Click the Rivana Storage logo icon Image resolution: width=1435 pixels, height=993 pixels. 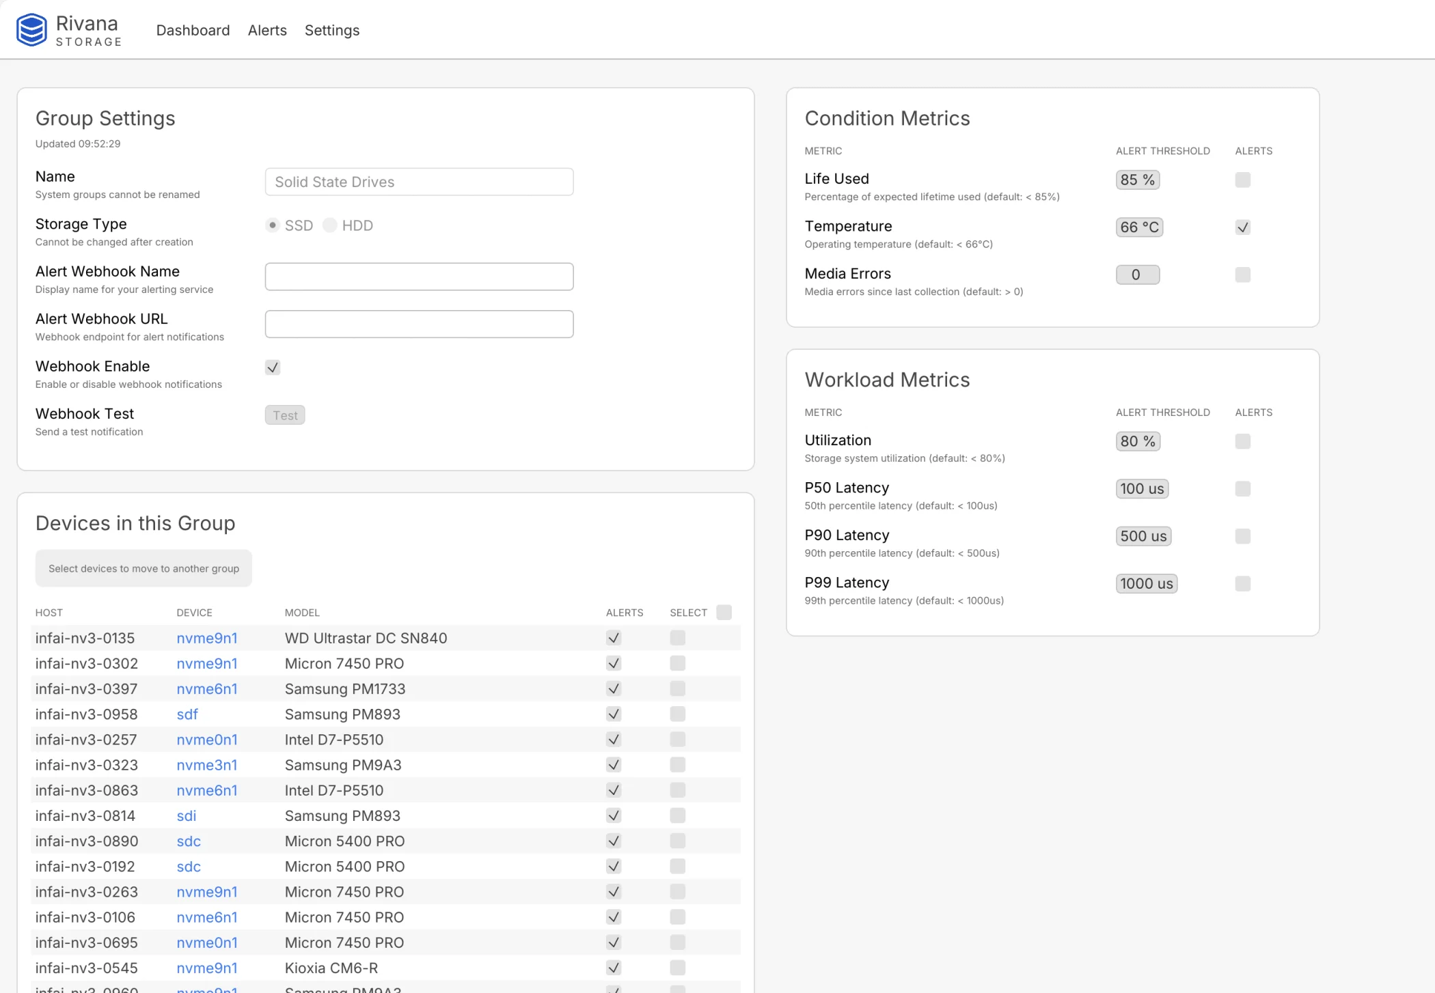(x=31, y=30)
